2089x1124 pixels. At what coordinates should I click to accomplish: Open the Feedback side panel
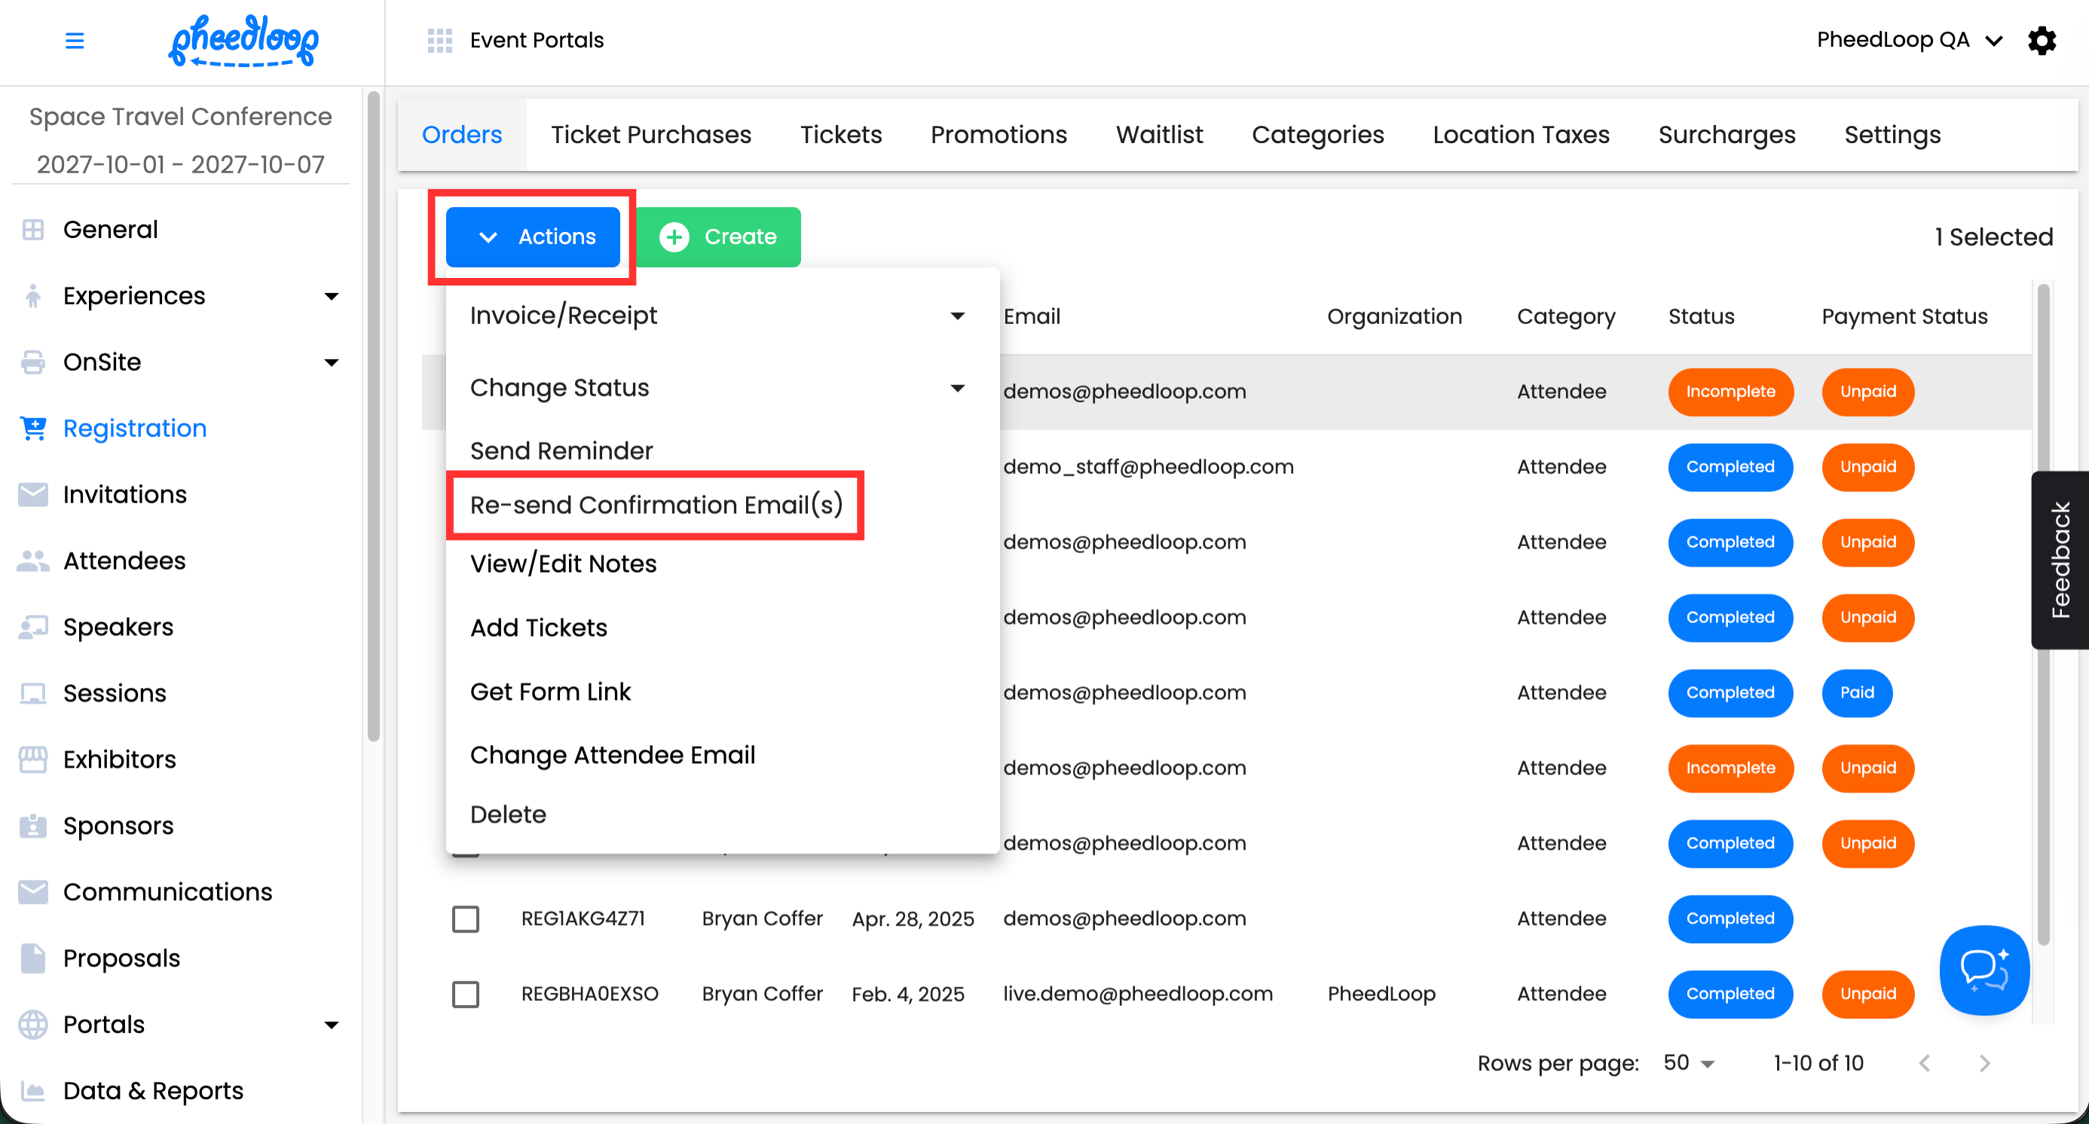(x=2060, y=559)
